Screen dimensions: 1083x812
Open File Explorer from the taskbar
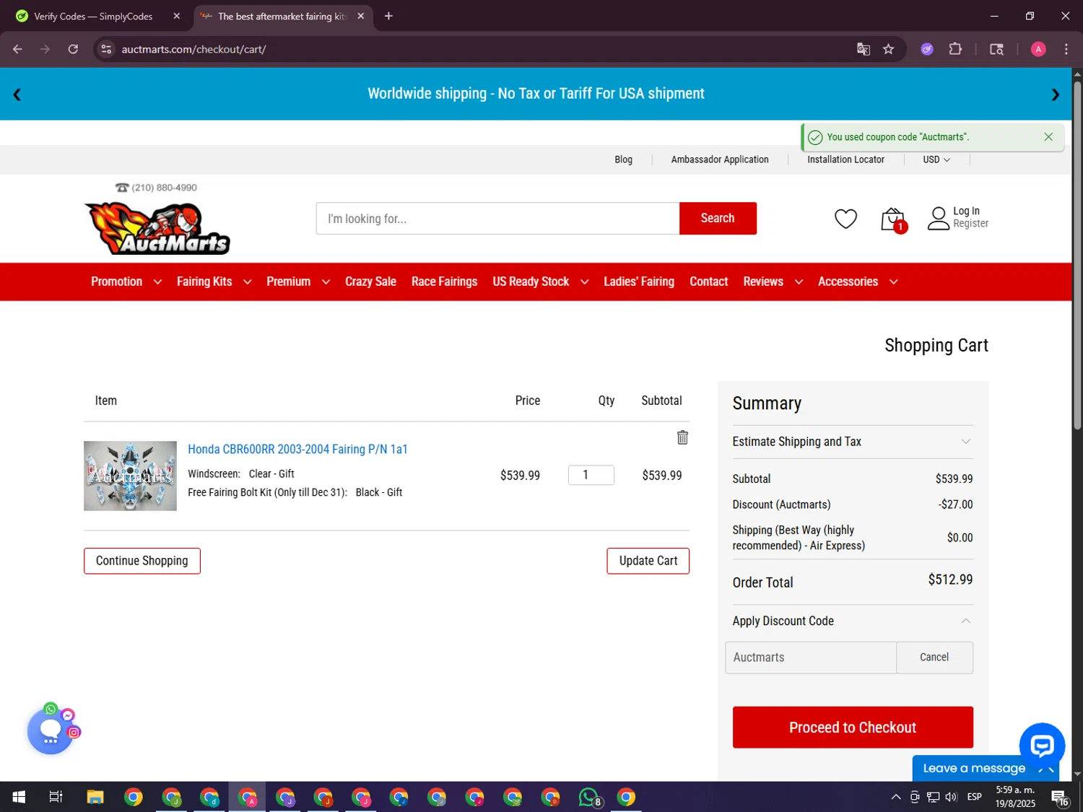click(x=95, y=797)
